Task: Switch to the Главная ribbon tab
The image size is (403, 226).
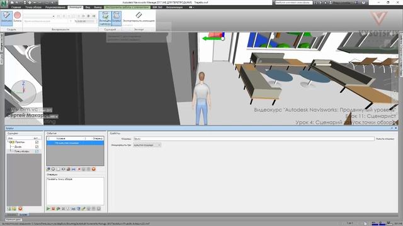Action: [x=16, y=7]
